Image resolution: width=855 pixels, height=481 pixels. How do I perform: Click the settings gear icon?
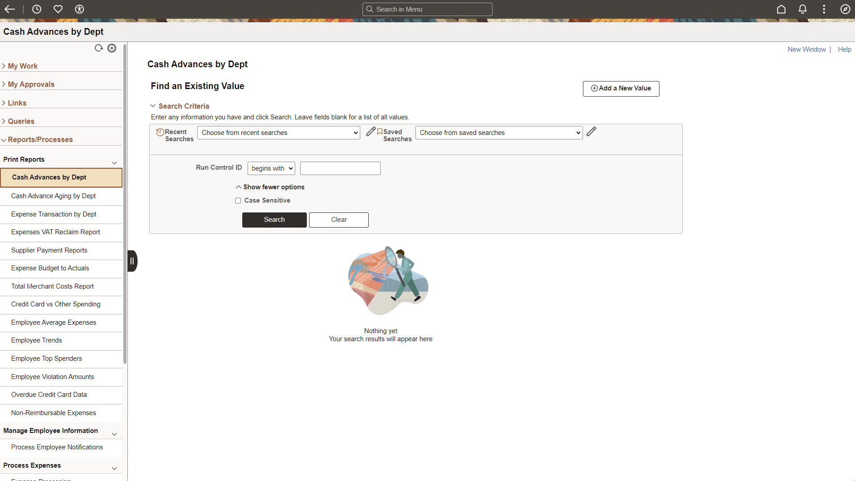click(x=112, y=48)
